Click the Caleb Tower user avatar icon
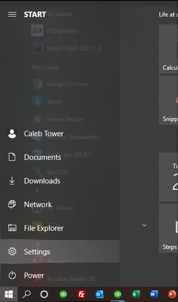 pos(12,134)
